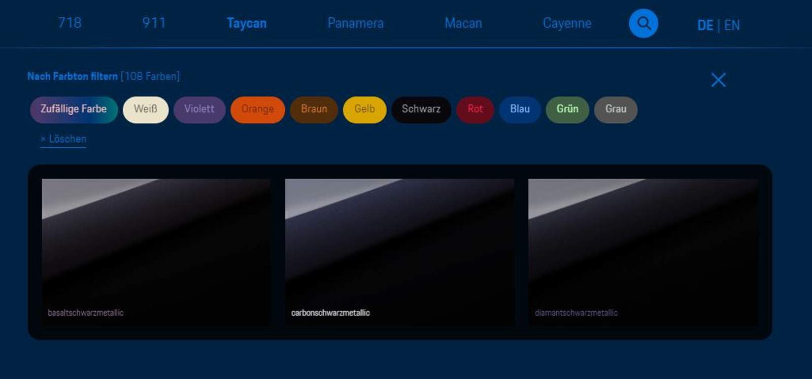This screenshot has height=379, width=812.
Task: Toggle the Schwarz color filter
Action: tap(421, 110)
